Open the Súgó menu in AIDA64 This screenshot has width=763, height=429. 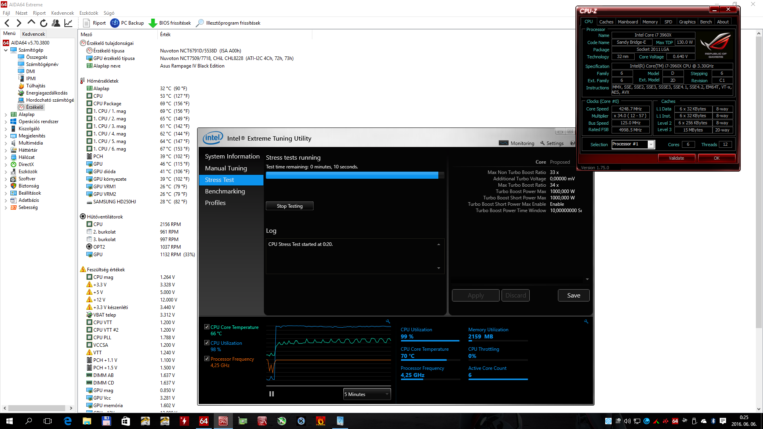109,13
